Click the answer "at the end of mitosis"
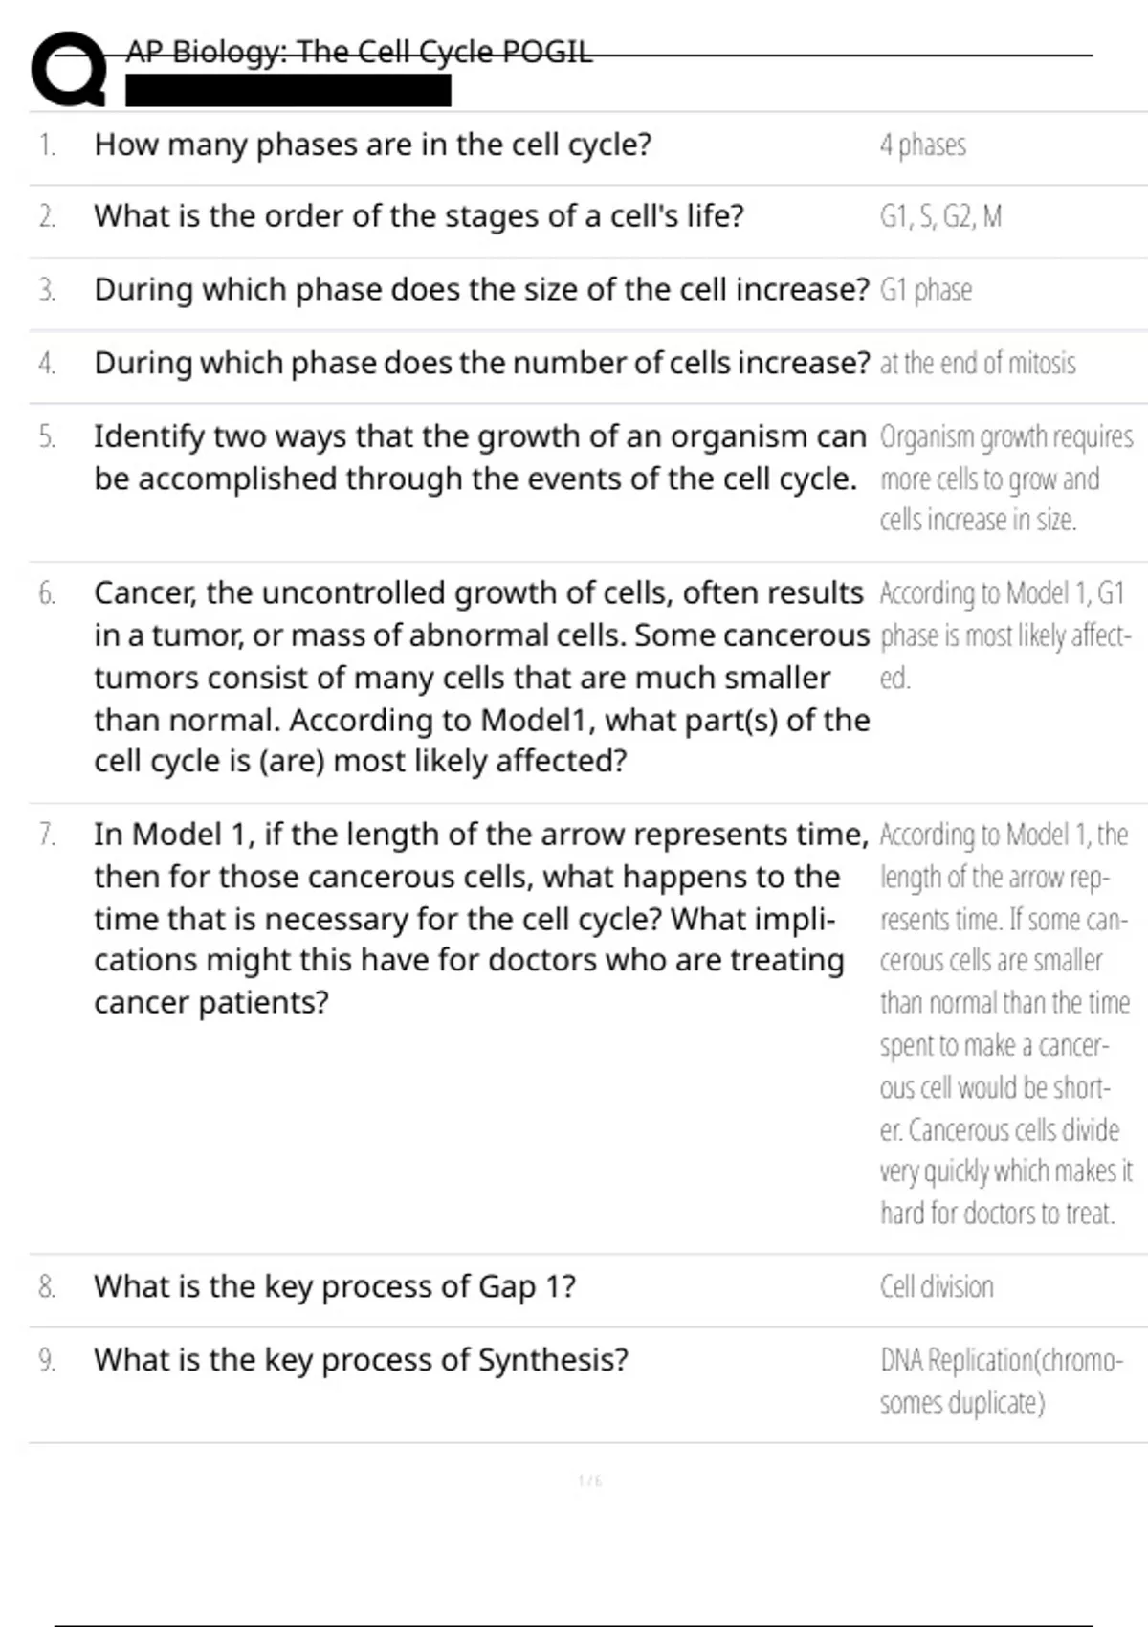 point(977,364)
